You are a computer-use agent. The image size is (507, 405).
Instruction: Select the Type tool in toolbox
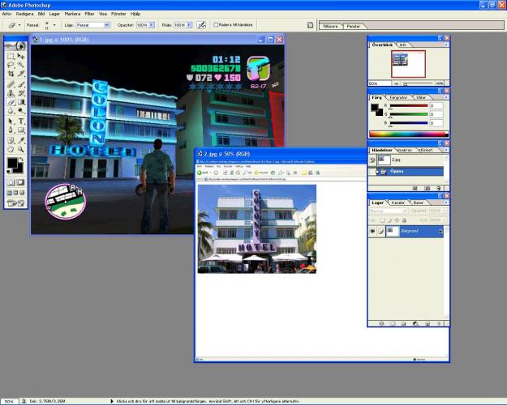[20, 121]
